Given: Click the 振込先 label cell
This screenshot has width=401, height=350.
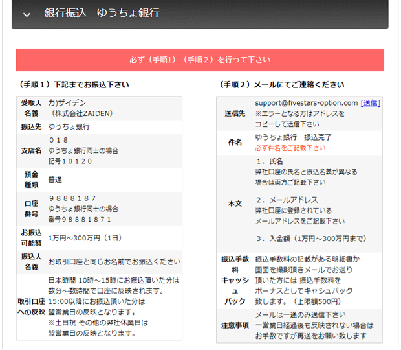Looking at the screenshot, I should click(32, 126).
